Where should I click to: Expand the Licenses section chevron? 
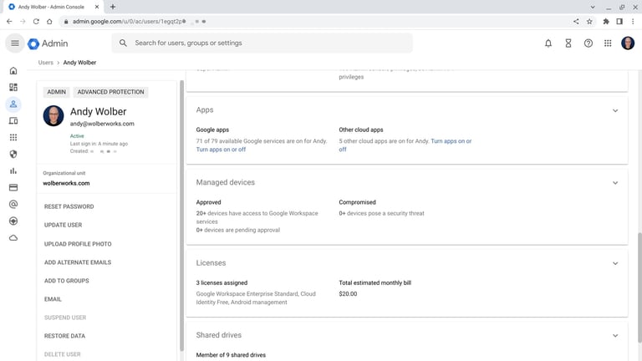click(x=615, y=263)
